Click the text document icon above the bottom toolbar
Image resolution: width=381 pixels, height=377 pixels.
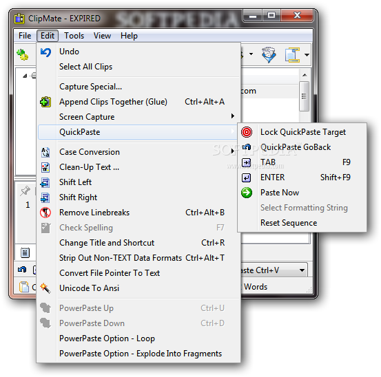click(25, 252)
